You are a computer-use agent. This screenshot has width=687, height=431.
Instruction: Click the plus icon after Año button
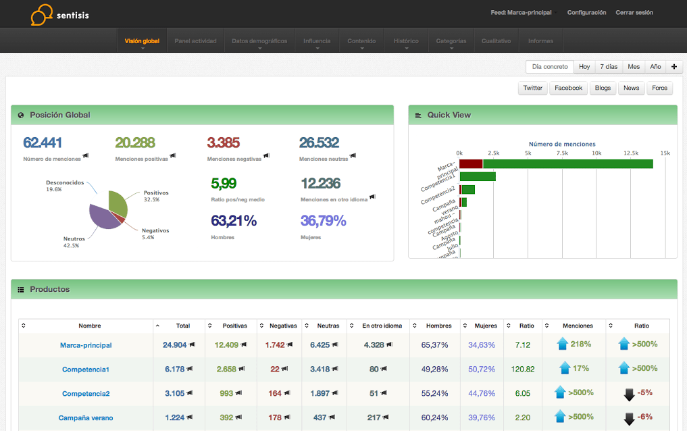pos(674,67)
